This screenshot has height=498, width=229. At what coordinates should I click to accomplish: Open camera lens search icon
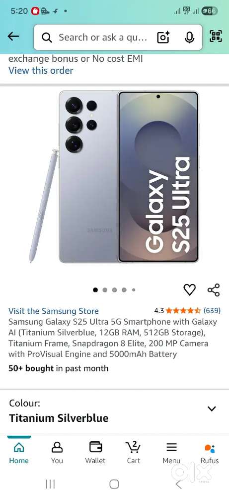163,37
